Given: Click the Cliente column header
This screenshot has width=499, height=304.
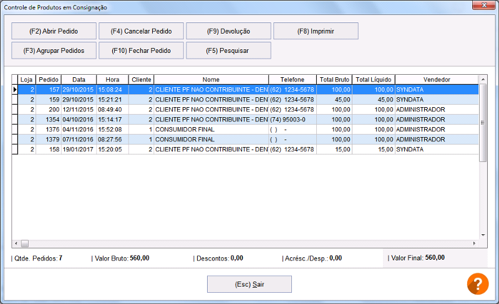Looking at the screenshot, I should (142, 80).
